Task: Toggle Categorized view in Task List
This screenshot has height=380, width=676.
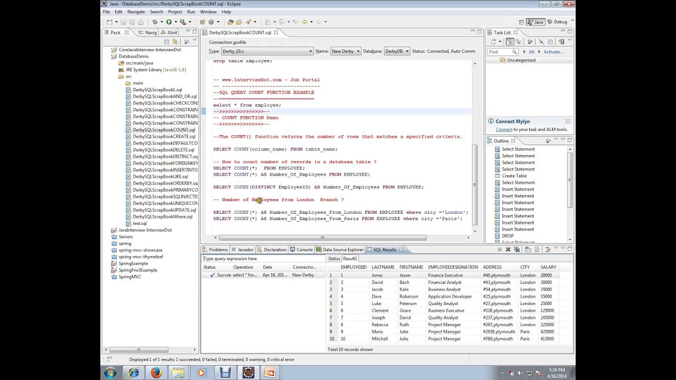Action: coord(510,41)
